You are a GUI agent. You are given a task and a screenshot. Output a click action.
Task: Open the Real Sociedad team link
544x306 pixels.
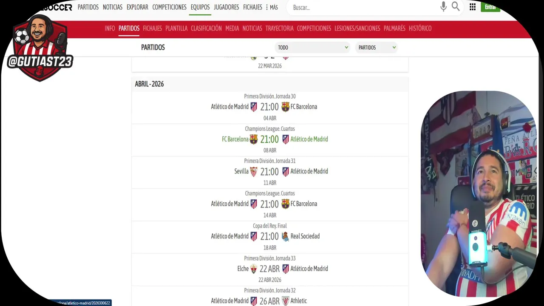(305, 236)
